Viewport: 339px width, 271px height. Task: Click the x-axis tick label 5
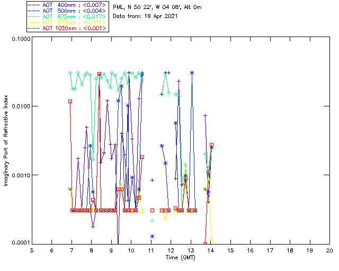[32, 250]
